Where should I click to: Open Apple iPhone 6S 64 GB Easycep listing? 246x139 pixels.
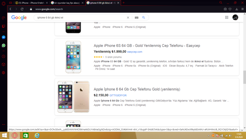(x=147, y=46)
